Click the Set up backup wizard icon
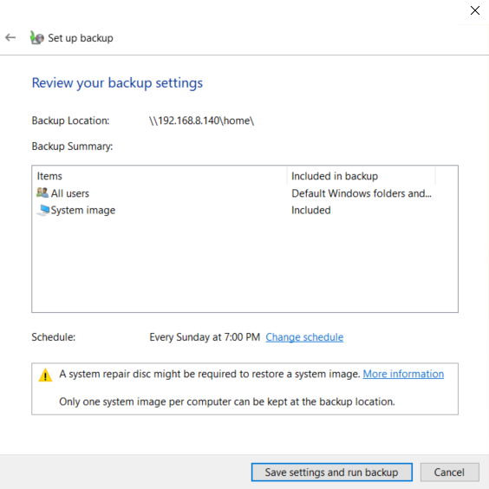489x489 pixels. (x=36, y=38)
